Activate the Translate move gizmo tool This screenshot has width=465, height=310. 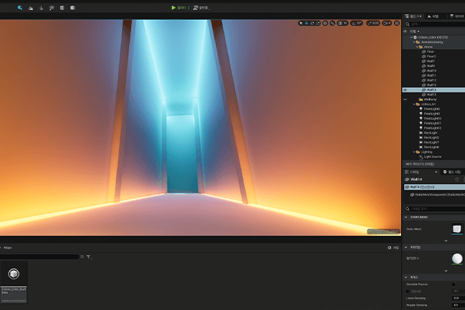306,23
